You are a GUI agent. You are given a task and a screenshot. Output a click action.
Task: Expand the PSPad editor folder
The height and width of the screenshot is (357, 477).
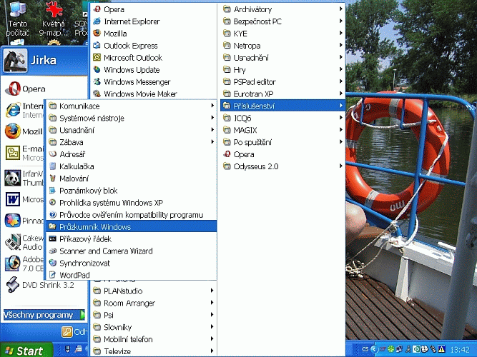282,81
